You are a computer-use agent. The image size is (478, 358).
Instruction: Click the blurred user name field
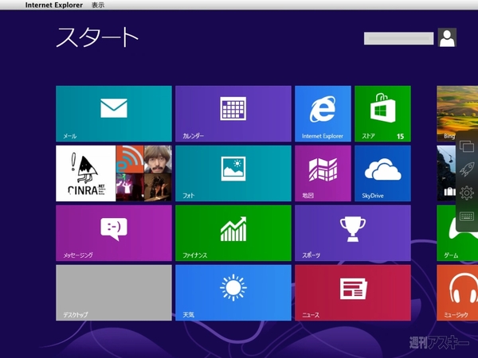[399, 38]
